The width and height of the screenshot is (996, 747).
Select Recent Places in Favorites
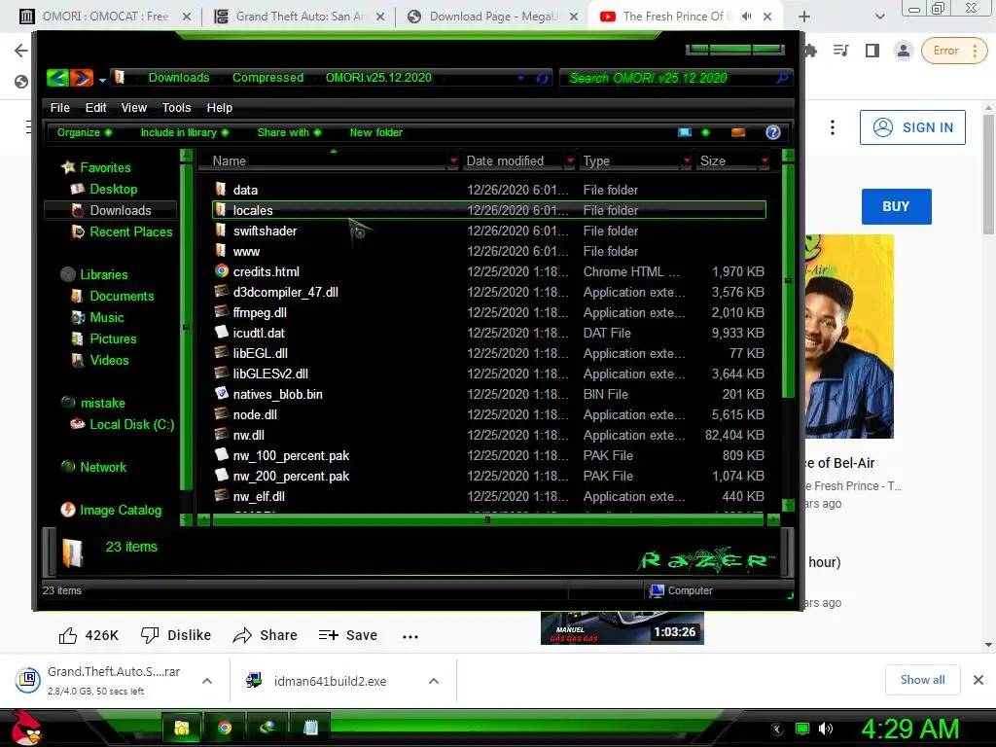point(131,231)
